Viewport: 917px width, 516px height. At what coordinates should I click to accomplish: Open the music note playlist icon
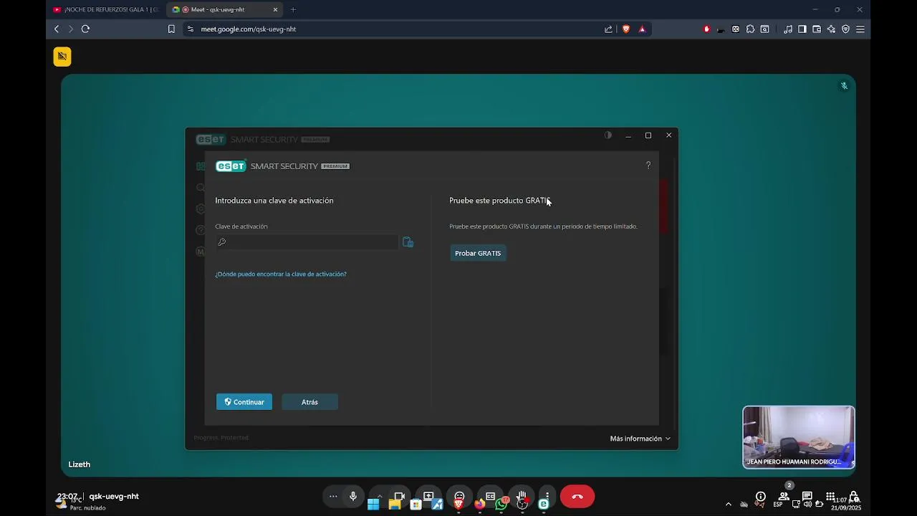tap(788, 29)
